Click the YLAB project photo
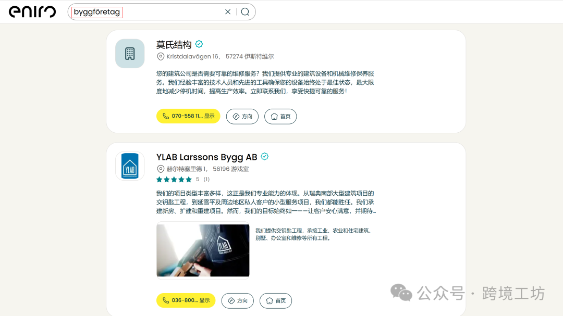563x316 pixels. click(202, 250)
